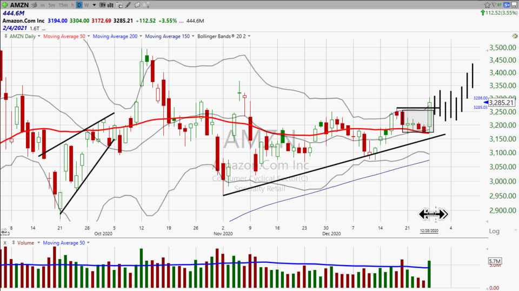Click the high price 3304.00
This screenshot has width=519, height=291.
[79, 21]
